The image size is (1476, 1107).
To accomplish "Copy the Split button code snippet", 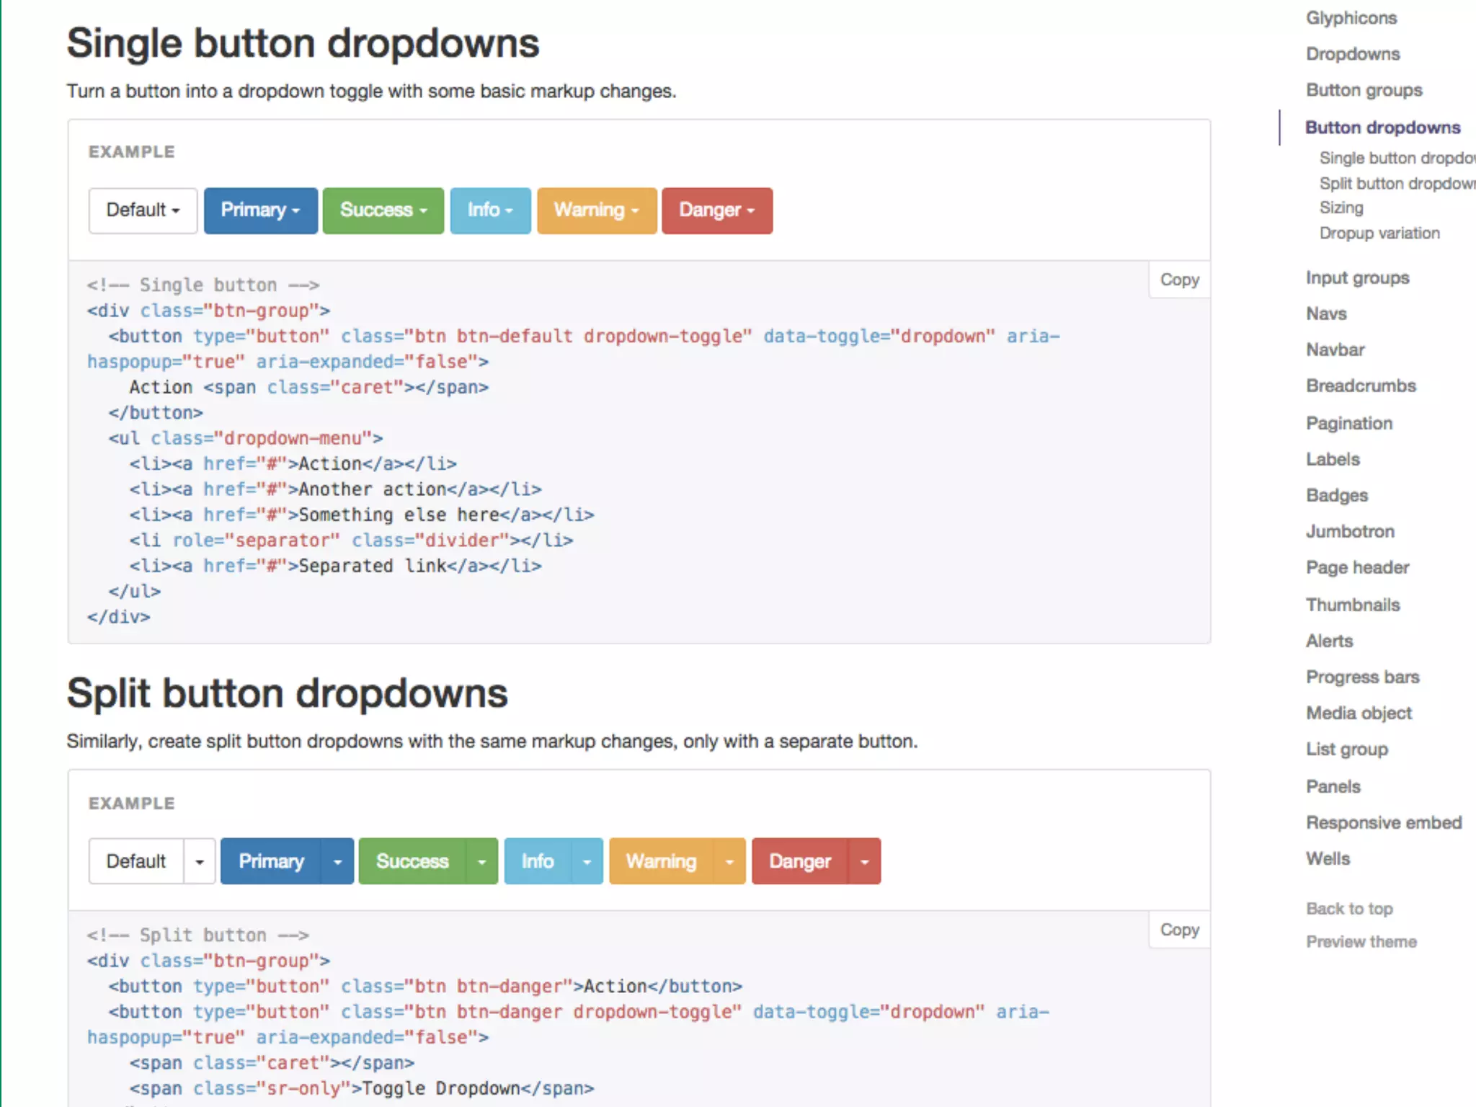I will 1179,930.
